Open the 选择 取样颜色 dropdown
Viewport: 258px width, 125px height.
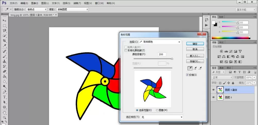[x=160, y=42]
